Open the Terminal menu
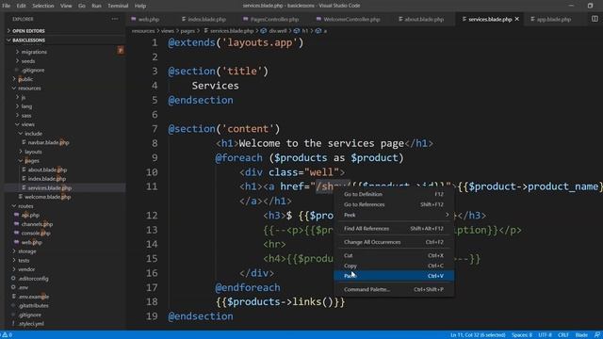This screenshot has height=339, width=603. [118, 6]
